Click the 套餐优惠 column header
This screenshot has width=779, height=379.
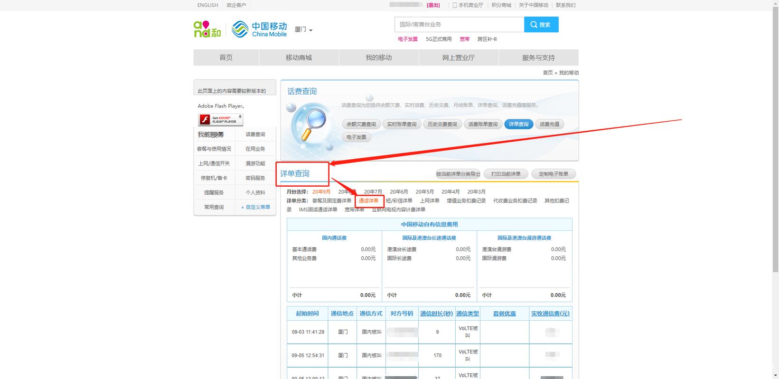coord(505,314)
